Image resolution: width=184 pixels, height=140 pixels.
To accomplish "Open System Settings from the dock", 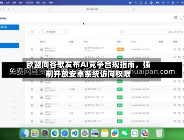I will 45,133.
